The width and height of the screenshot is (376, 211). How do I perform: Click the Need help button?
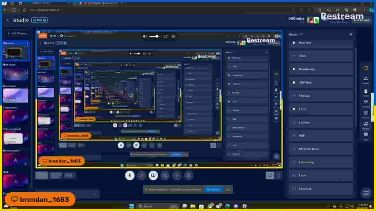[x=366, y=193]
